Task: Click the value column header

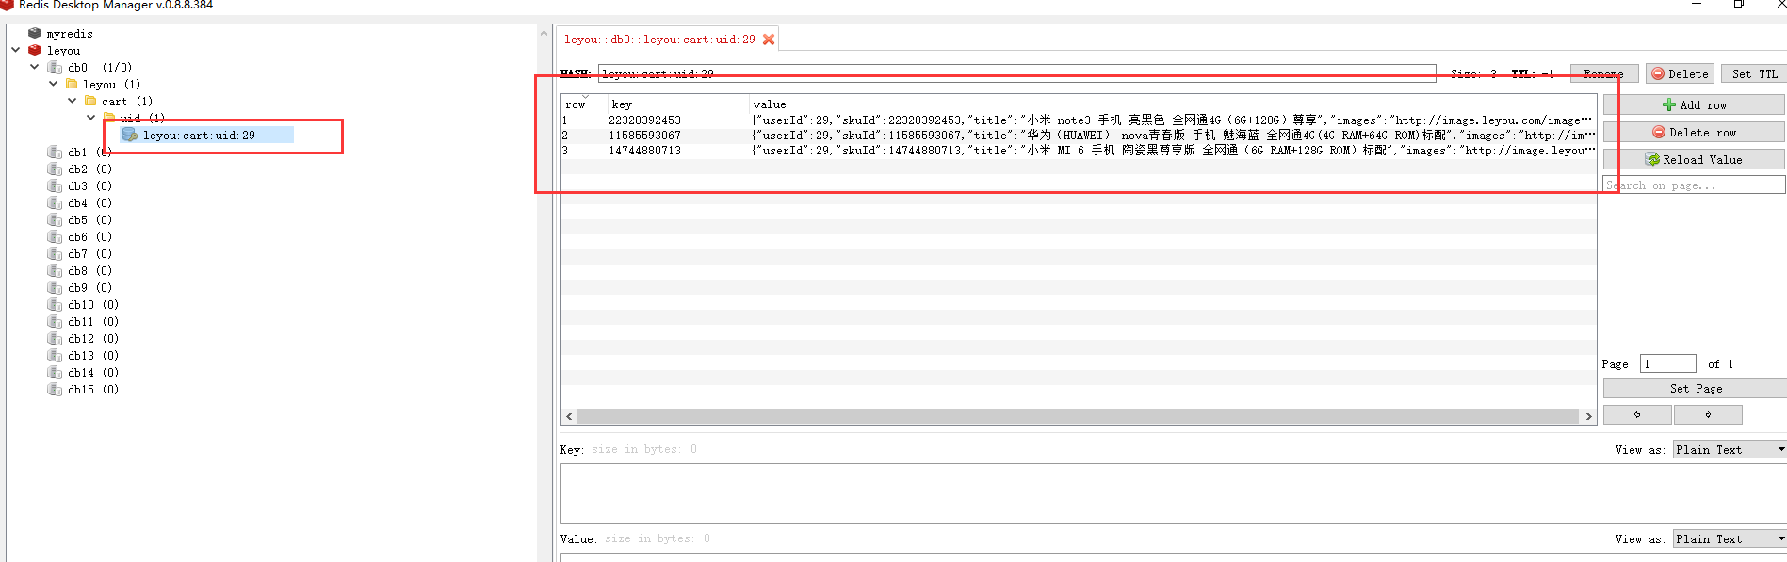Action: (x=1172, y=104)
